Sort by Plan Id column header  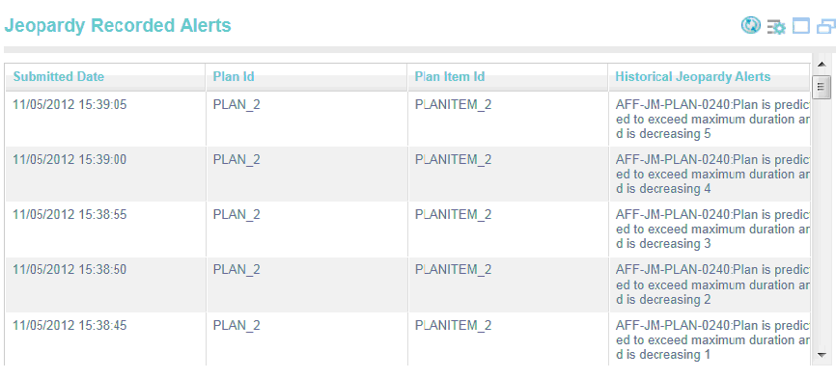[234, 76]
